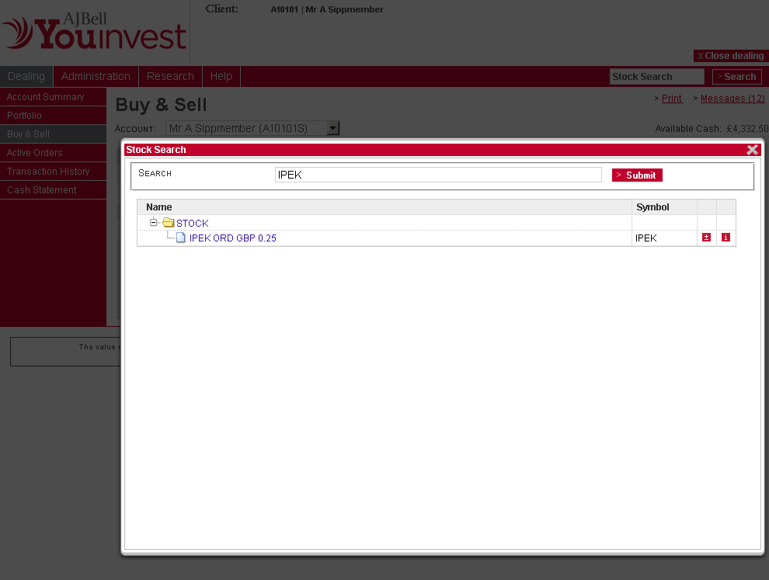Select IPEK ORD GBP 0.25 stock
Image resolution: width=769 pixels, height=580 pixels.
coord(233,238)
